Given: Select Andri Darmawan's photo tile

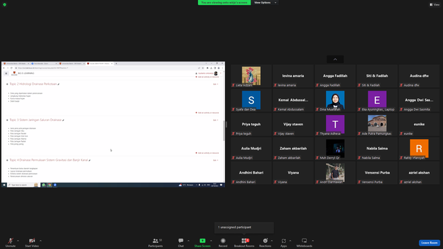Looking at the screenshot, I should 335,172.
